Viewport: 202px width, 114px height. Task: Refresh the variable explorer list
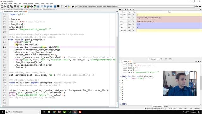point(133,9)
